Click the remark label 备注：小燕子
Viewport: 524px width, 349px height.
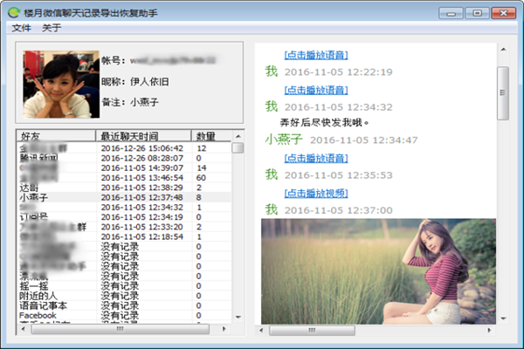(x=130, y=102)
